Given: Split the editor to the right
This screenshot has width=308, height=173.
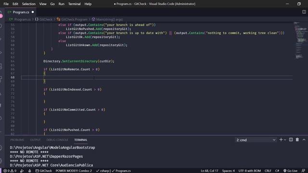Looking at the screenshot, I should point(304,12).
